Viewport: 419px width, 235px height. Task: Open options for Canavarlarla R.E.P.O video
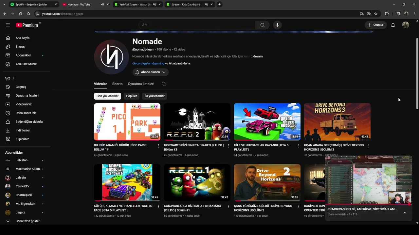(228, 207)
